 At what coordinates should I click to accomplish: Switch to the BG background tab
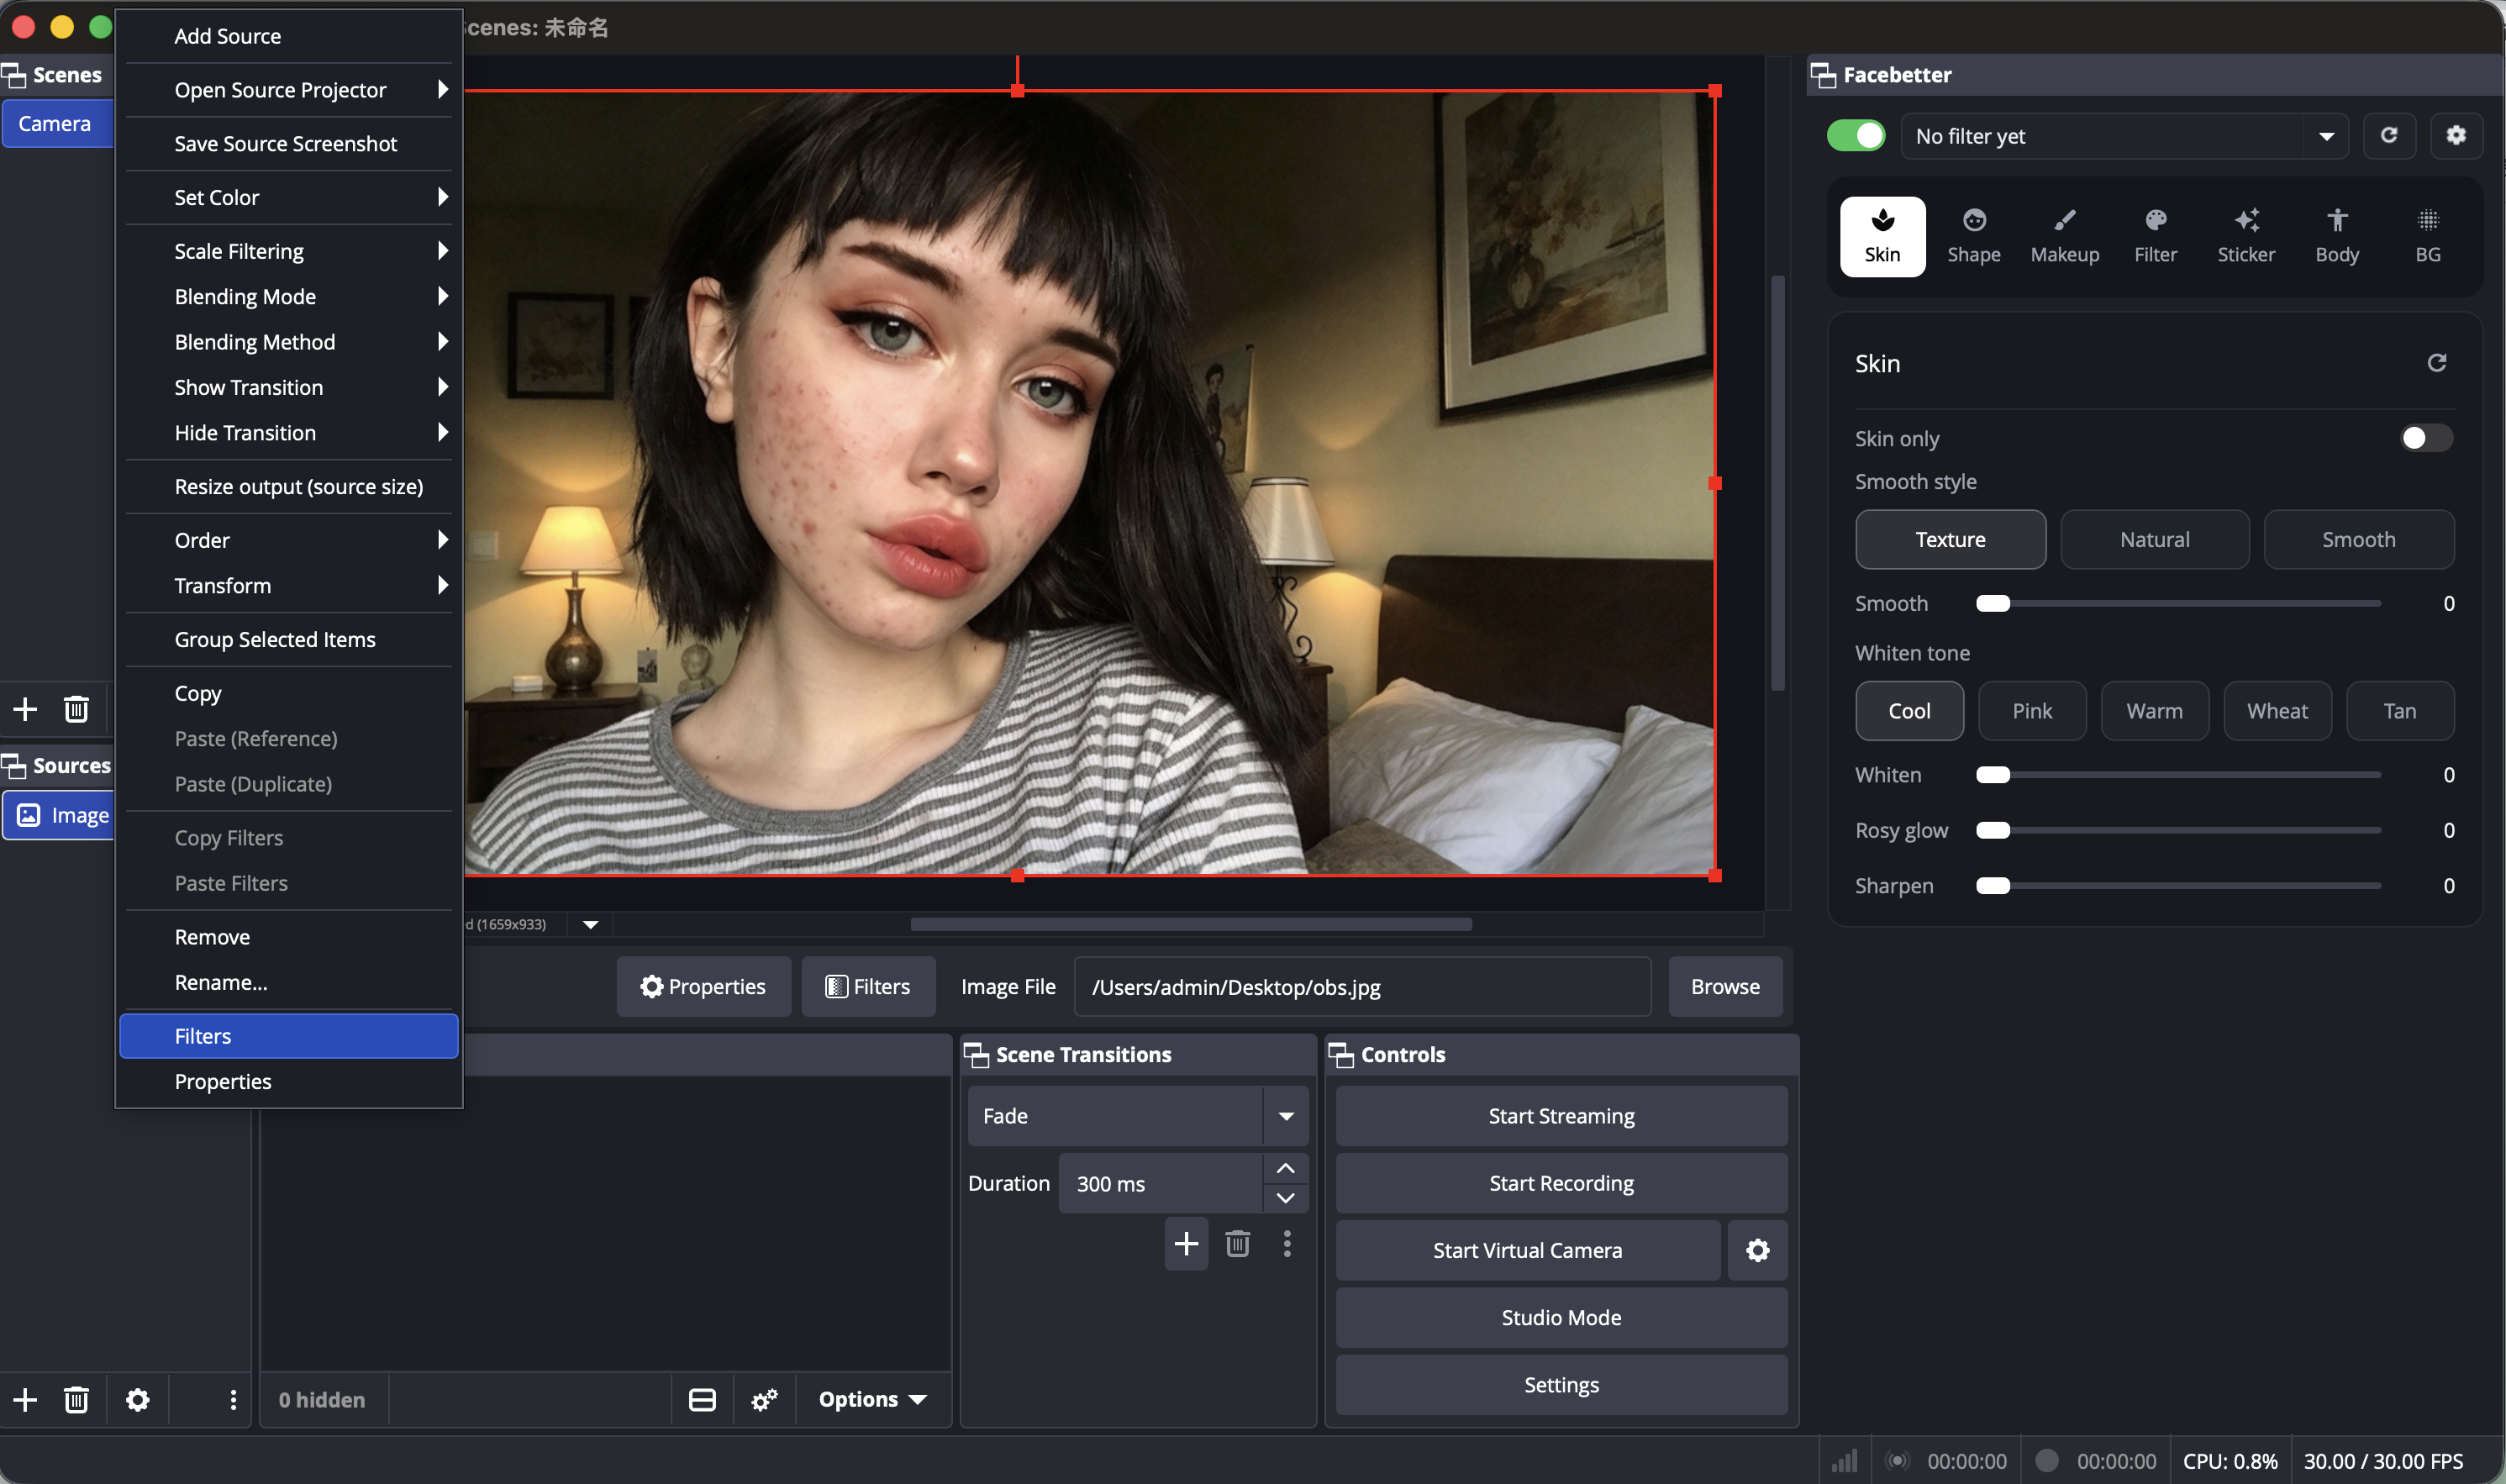point(2427,236)
